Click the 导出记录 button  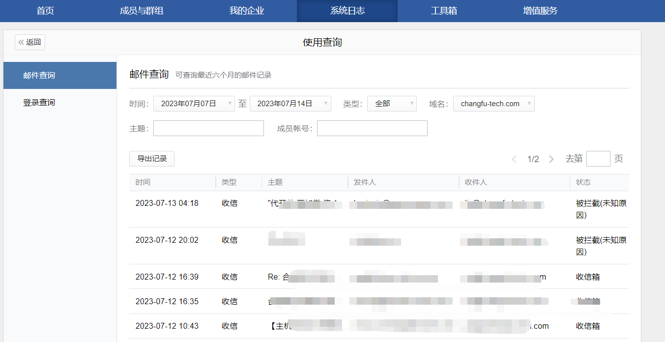[152, 159]
